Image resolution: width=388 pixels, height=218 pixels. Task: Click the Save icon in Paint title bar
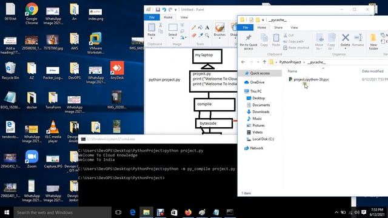(158, 10)
